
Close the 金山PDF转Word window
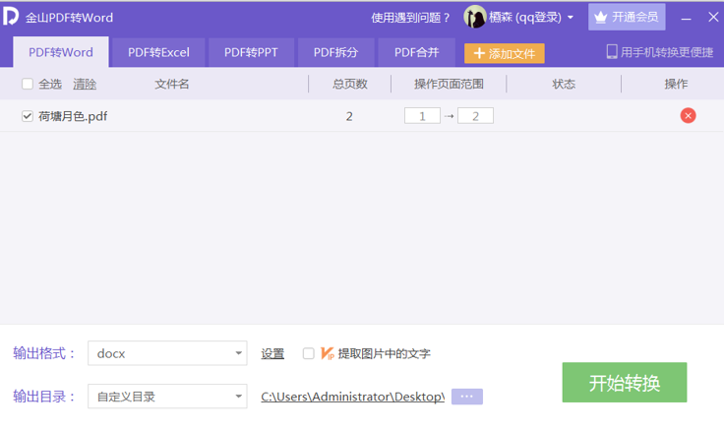point(713,17)
